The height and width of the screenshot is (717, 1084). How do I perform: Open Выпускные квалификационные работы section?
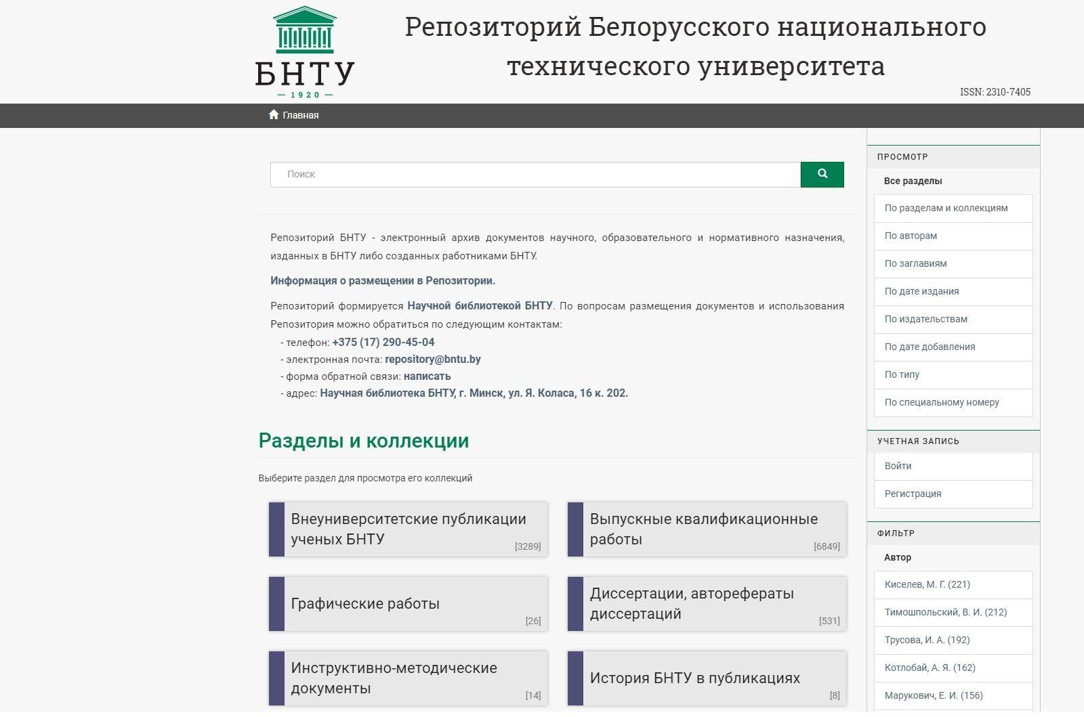(707, 529)
